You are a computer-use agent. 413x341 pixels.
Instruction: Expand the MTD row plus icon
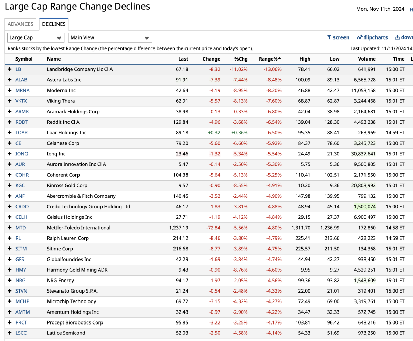10,228
